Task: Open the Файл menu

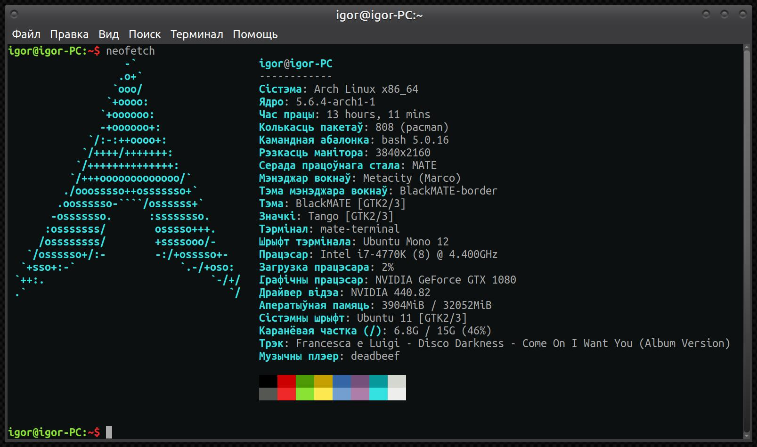Action: (x=26, y=34)
